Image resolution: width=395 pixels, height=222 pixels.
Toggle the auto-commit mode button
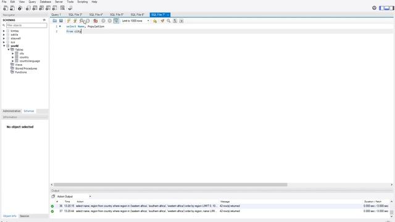tap(116, 21)
